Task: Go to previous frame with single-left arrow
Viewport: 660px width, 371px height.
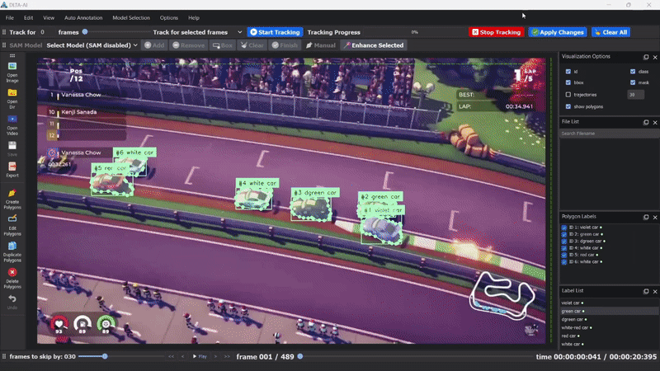Action: point(182,356)
